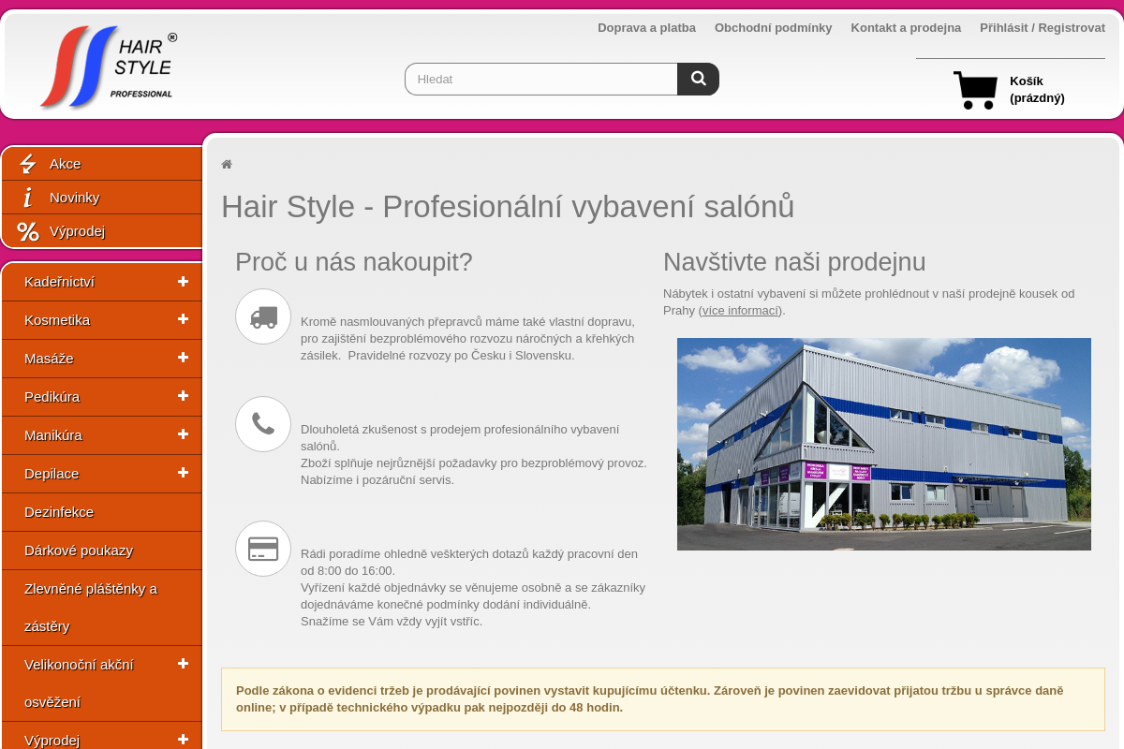The width and height of the screenshot is (1124, 749).
Task: Click the credit card circle icon
Action: tap(263, 549)
